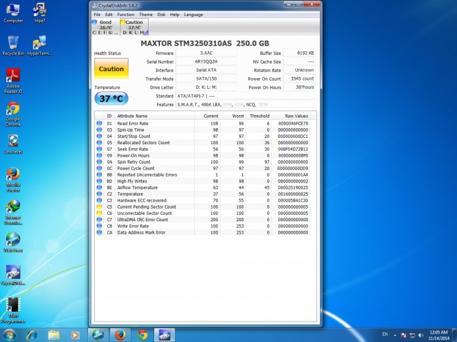
Task: Select the Data Address Mark Error row
Action: pos(203,233)
